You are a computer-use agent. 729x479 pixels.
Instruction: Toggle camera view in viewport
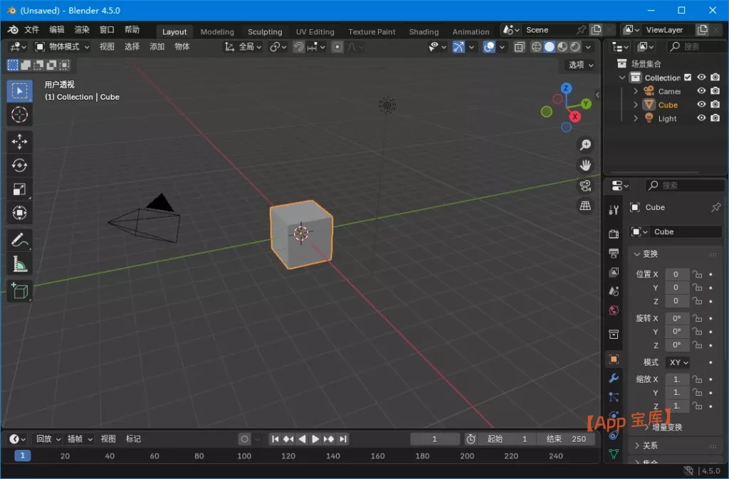point(585,186)
